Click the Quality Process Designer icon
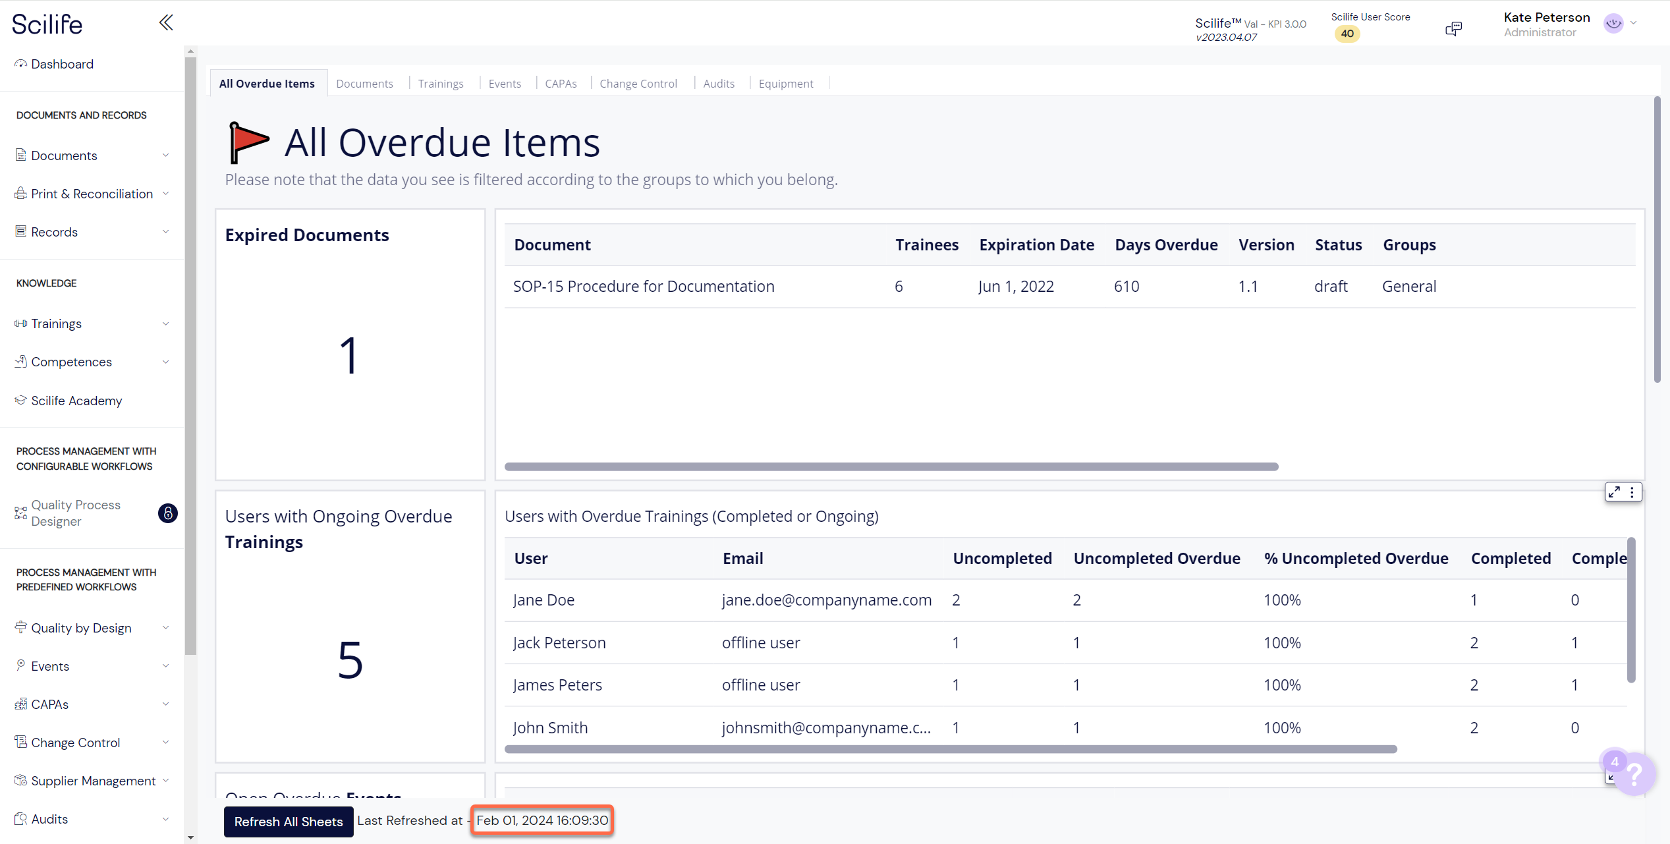 coord(21,513)
